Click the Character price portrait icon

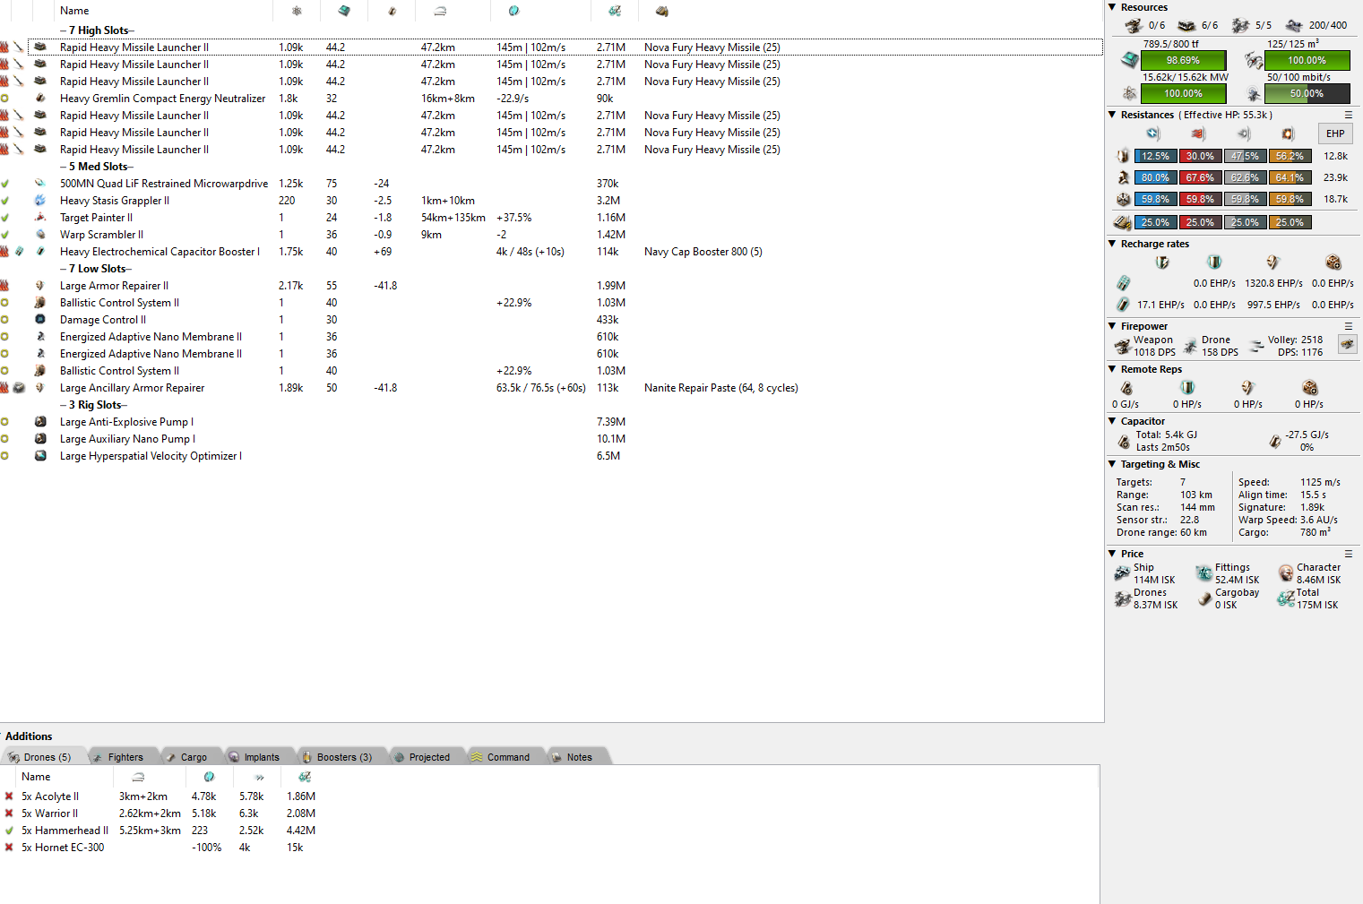(1285, 573)
